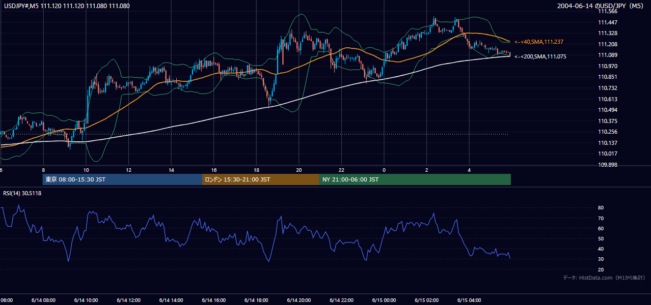Viewport: 651px width, 305px height.
Task: Click hour label 4 below price chart
Action: (x=469, y=170)
